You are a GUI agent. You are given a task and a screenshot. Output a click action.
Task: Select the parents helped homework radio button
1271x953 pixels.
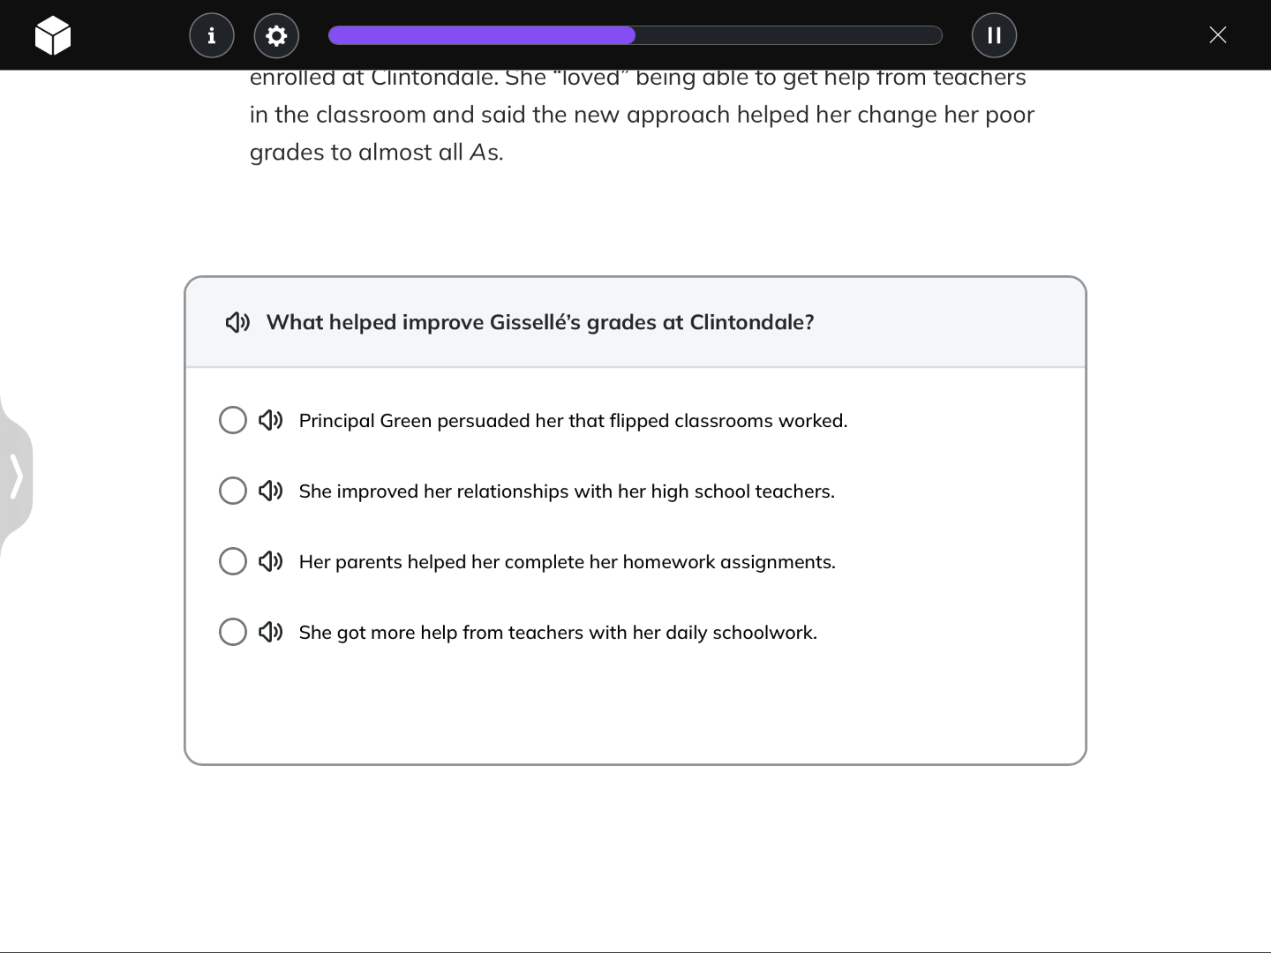[233, 561]
